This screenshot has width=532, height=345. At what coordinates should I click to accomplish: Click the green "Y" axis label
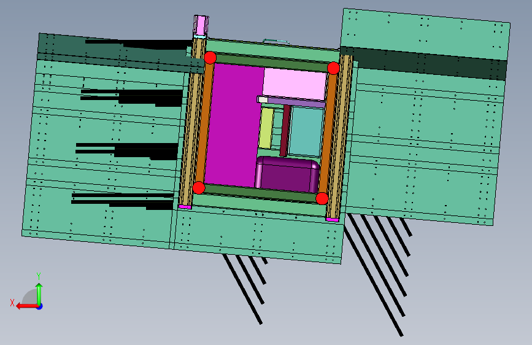tap(39, 276)
